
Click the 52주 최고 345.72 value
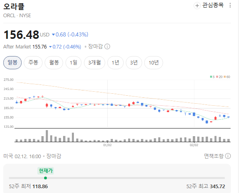[x=217, y=186]
